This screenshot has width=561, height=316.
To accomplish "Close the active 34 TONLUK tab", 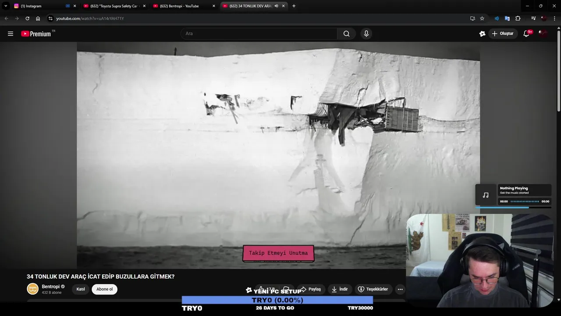I will coord(284,6).
